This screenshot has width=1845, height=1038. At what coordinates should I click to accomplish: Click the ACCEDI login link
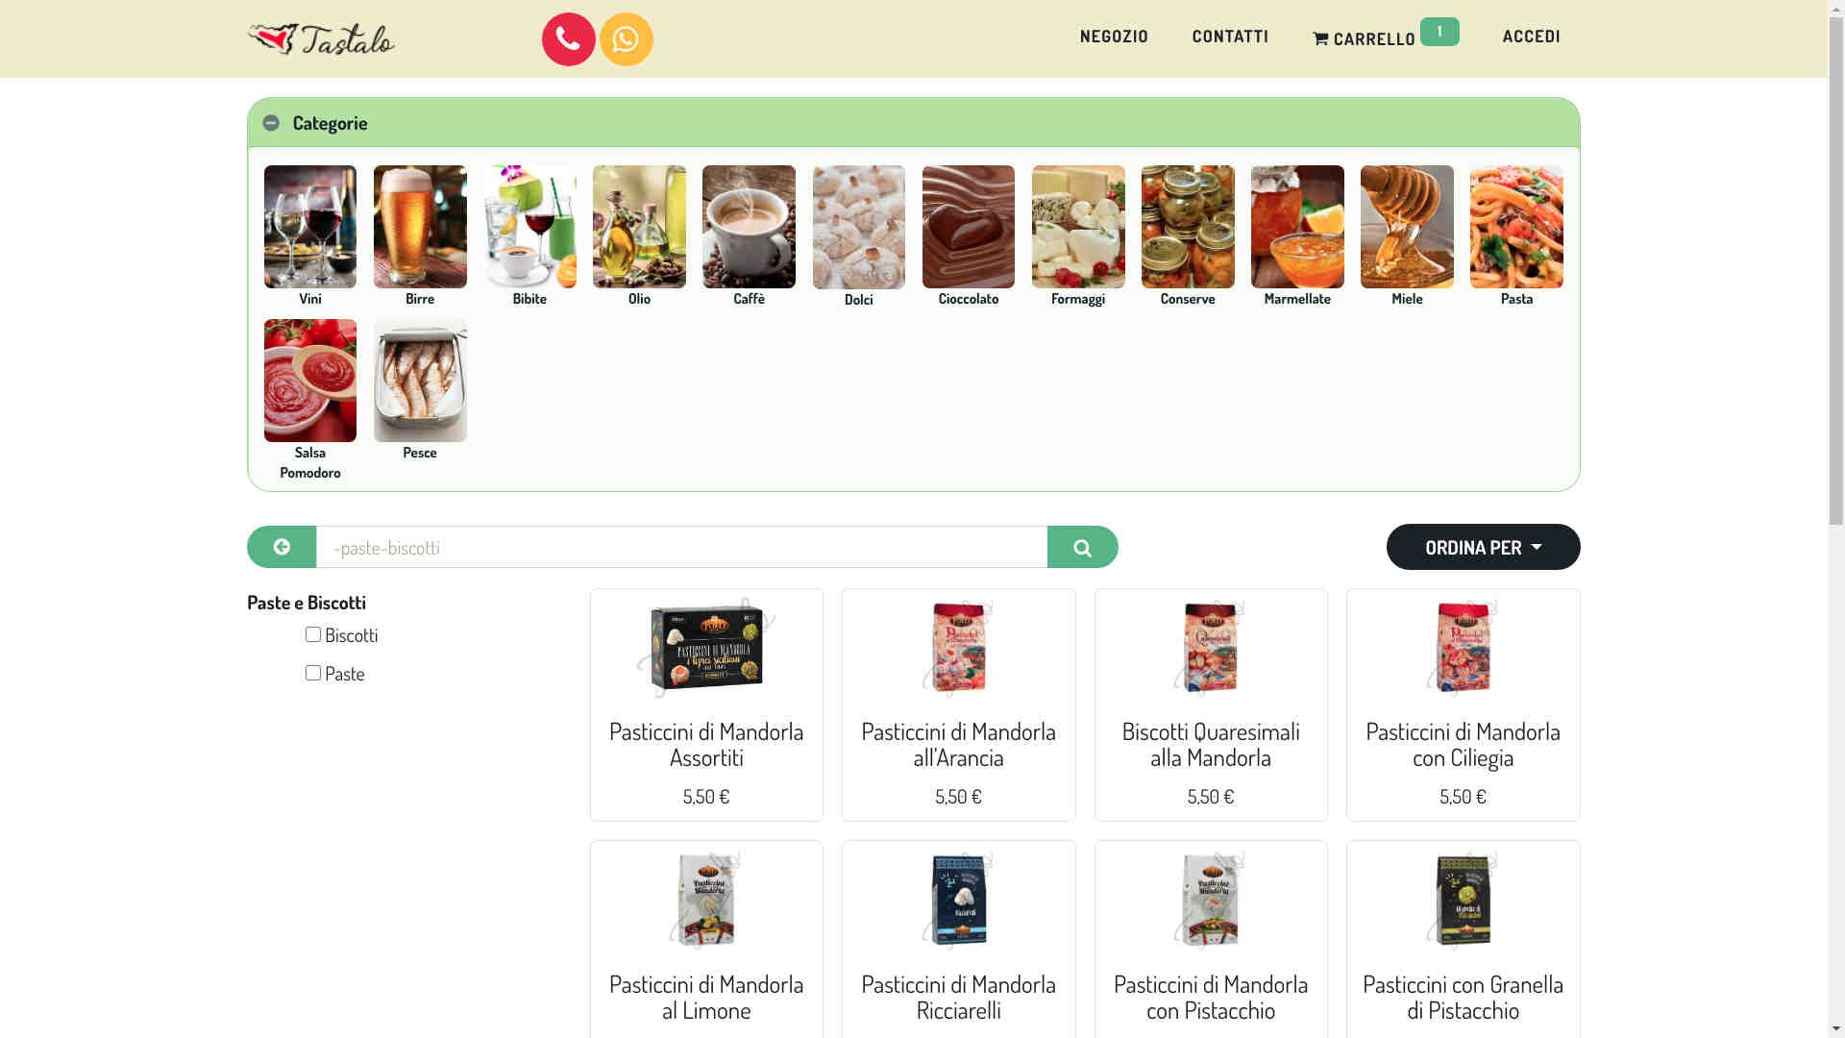1531,37
